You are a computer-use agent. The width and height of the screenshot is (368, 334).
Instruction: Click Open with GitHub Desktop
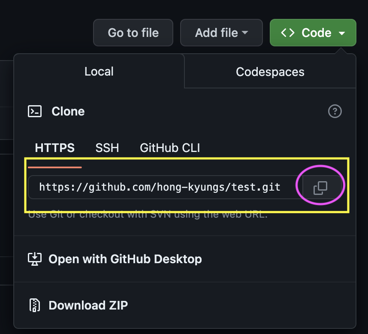(x=125, y=259)
